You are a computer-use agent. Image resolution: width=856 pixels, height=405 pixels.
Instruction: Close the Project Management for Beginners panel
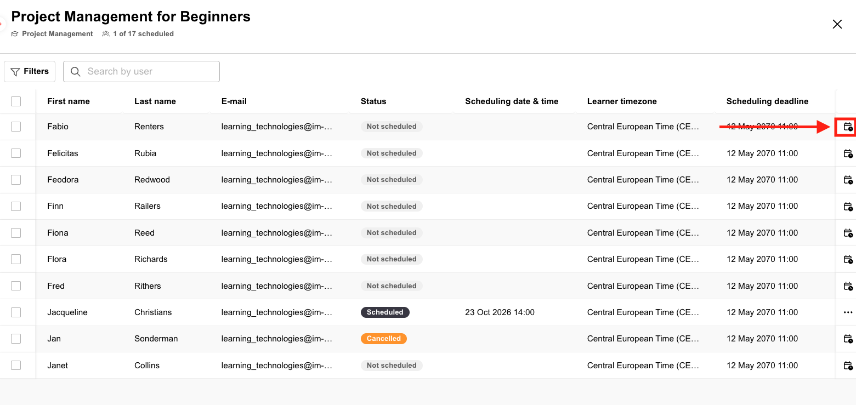click(x=837, y=24)
